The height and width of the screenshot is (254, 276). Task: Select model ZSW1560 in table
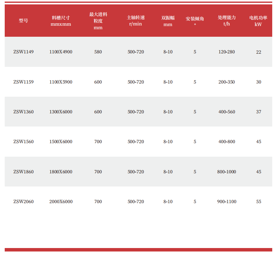coord(23,142)
